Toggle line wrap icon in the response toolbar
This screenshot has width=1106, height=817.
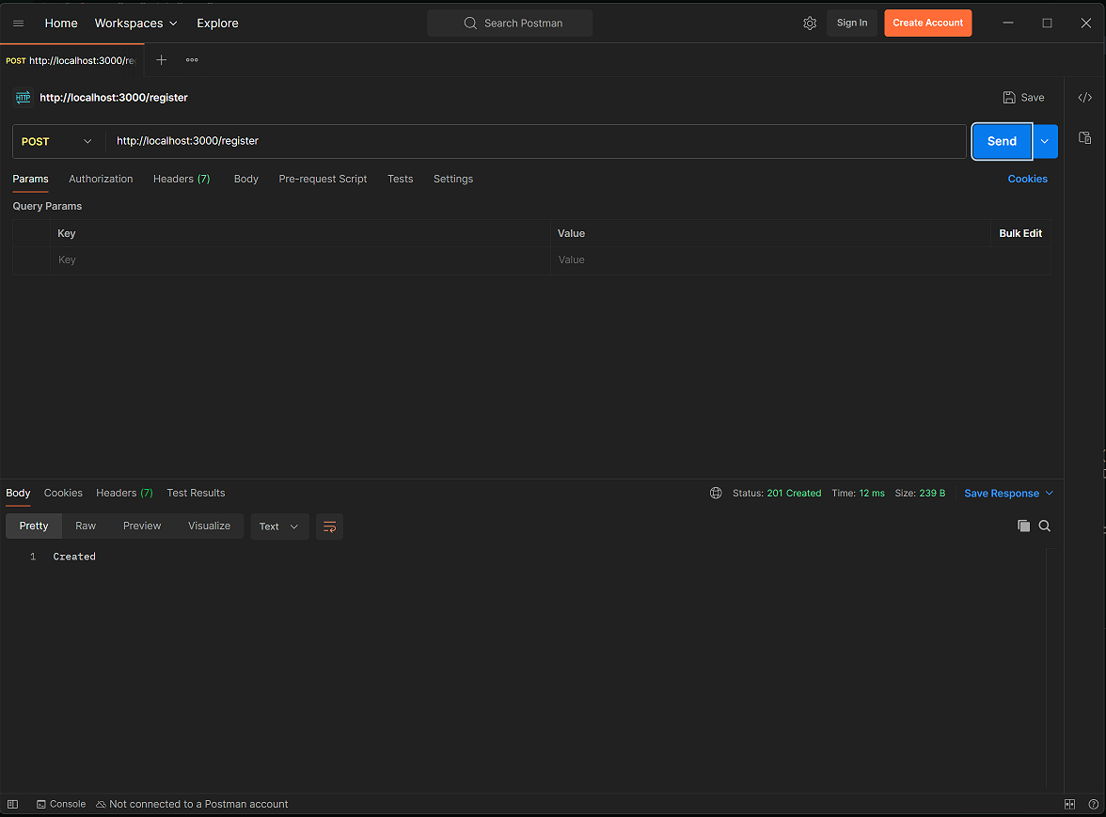[x=329, y=526]
